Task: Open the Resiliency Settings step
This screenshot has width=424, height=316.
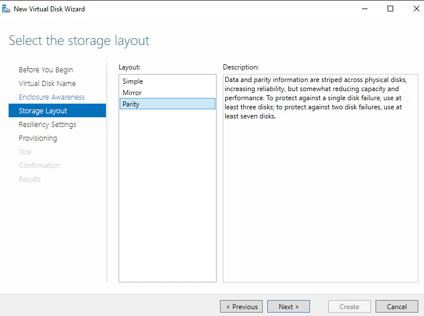Action: 47,125
